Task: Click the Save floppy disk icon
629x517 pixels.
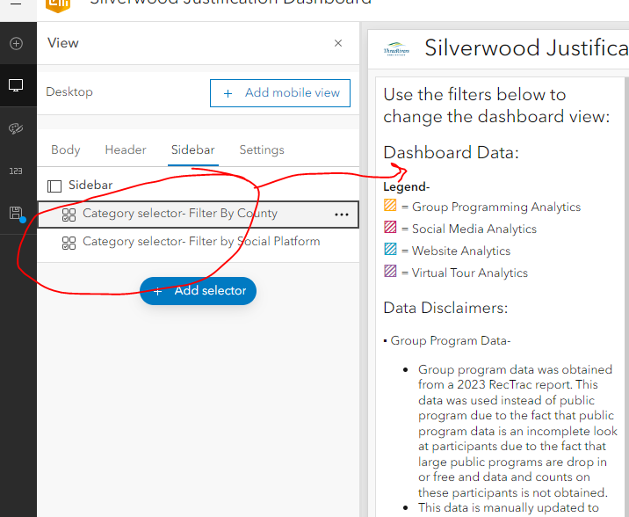Action: click(16, 213)
